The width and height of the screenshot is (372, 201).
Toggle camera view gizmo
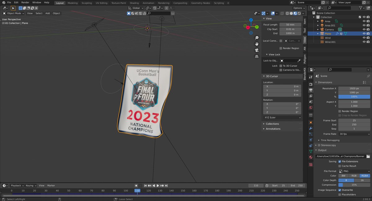(x=257, y=50)
